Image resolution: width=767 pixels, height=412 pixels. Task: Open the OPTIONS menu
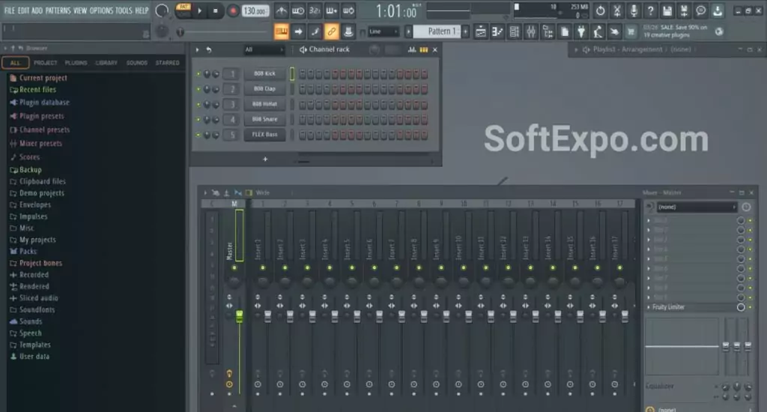[101, 10]
